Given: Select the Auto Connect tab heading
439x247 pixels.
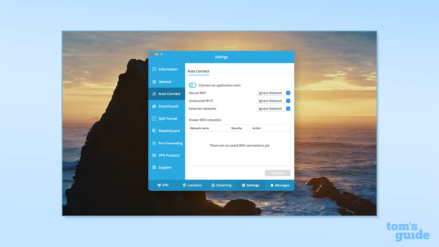Looking at the screenshot, I should [x=198, y=71].
